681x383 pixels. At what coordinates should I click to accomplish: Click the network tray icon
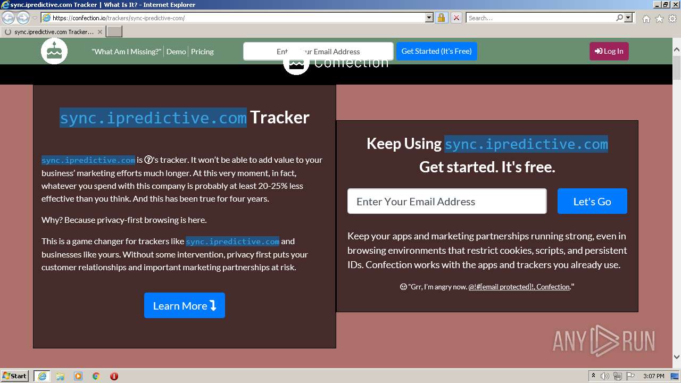pos(618,376)
